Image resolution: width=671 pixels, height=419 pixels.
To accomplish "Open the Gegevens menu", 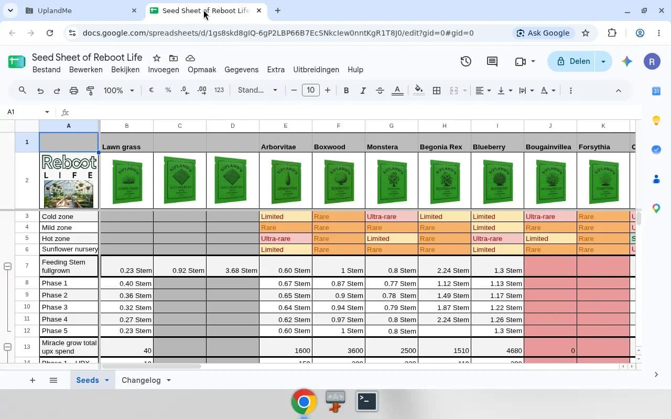I will 242,70.
